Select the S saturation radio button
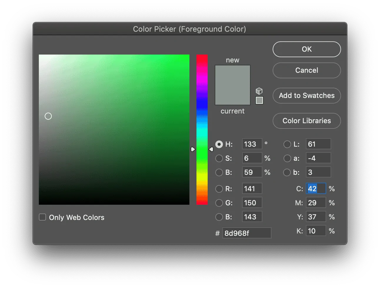The image size is (380, 288). coord(219,158)
